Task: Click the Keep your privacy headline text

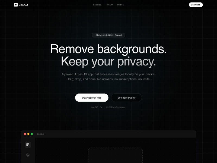Action: pos(108,61)
